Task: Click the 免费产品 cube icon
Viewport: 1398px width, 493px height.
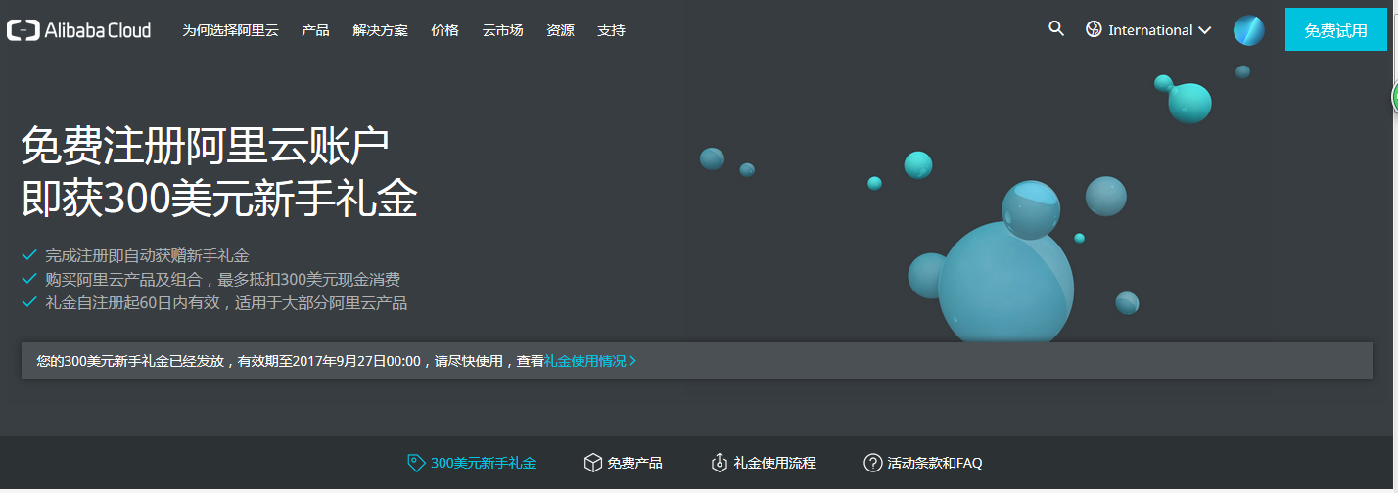Action: point(592,463)
